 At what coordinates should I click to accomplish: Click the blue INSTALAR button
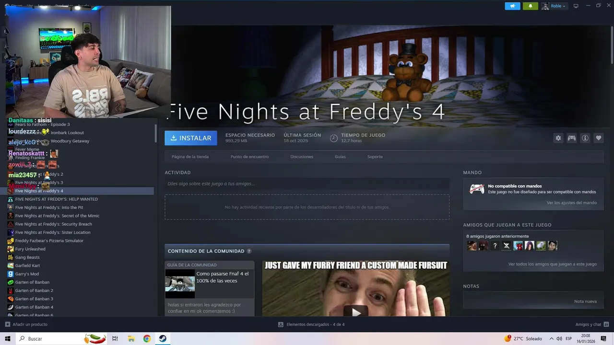191,138
